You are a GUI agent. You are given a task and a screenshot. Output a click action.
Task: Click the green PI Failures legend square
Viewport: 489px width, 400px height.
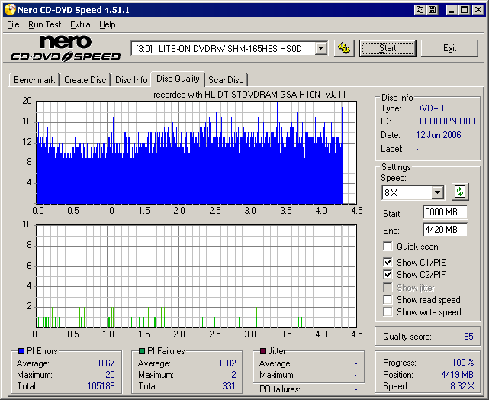click(142, 351)
